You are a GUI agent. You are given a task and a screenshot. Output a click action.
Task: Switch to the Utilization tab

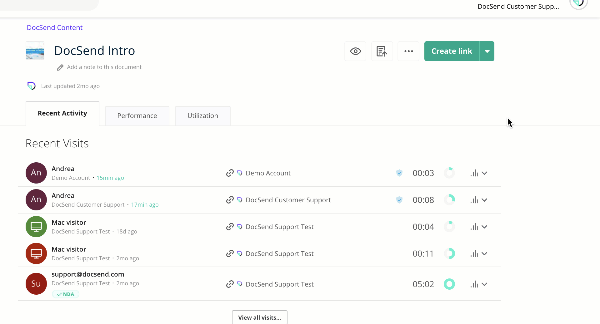203,116
